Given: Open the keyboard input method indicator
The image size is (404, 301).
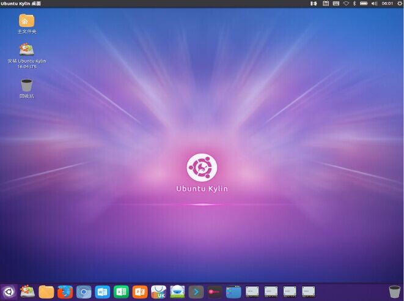Looking at the screenshot, I should (336, 4).
